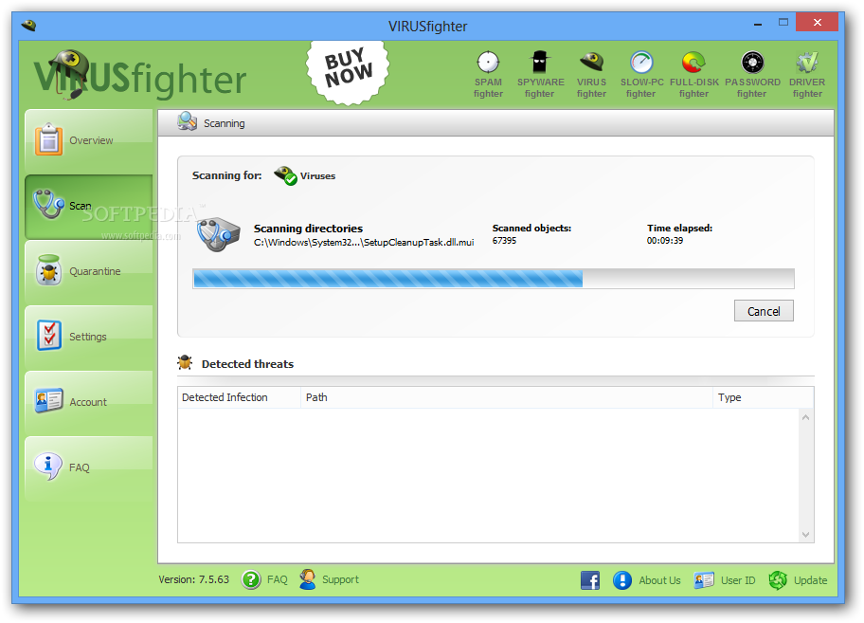
Task: Click the Viruses helmet checkmark icon
Action: click(285, 175)
